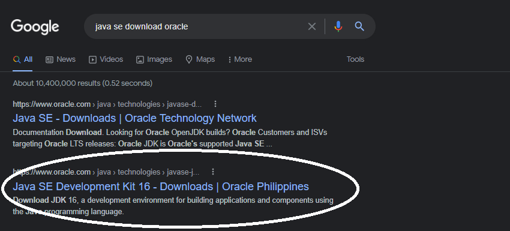Screen dimensions: 510x231
Task: Expand the More search categories menu
Action: coord(240,59)
